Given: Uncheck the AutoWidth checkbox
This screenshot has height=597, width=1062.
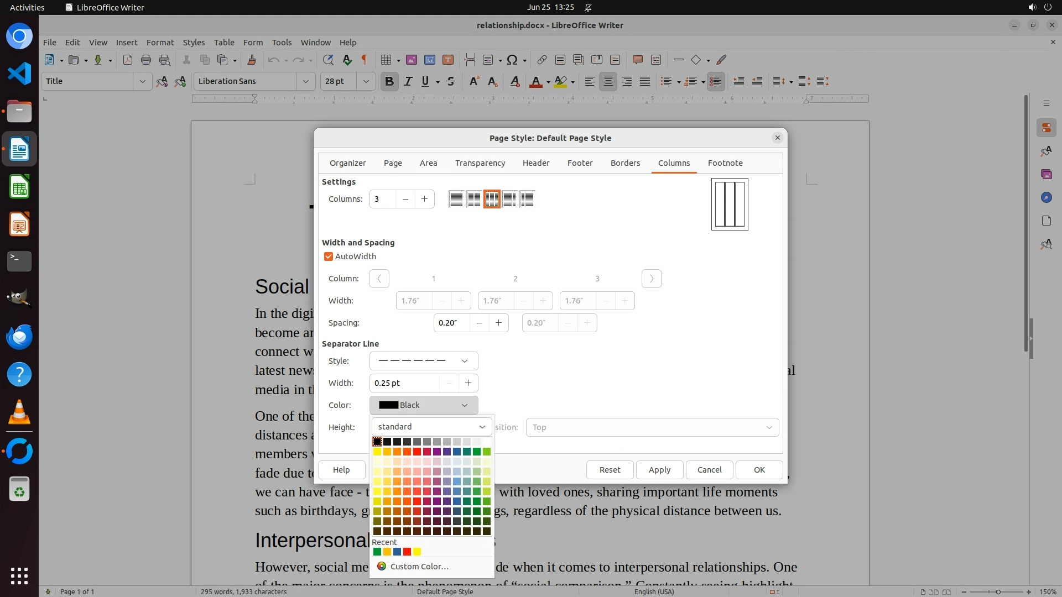Looking at the screenshot, I should [329, 256].
